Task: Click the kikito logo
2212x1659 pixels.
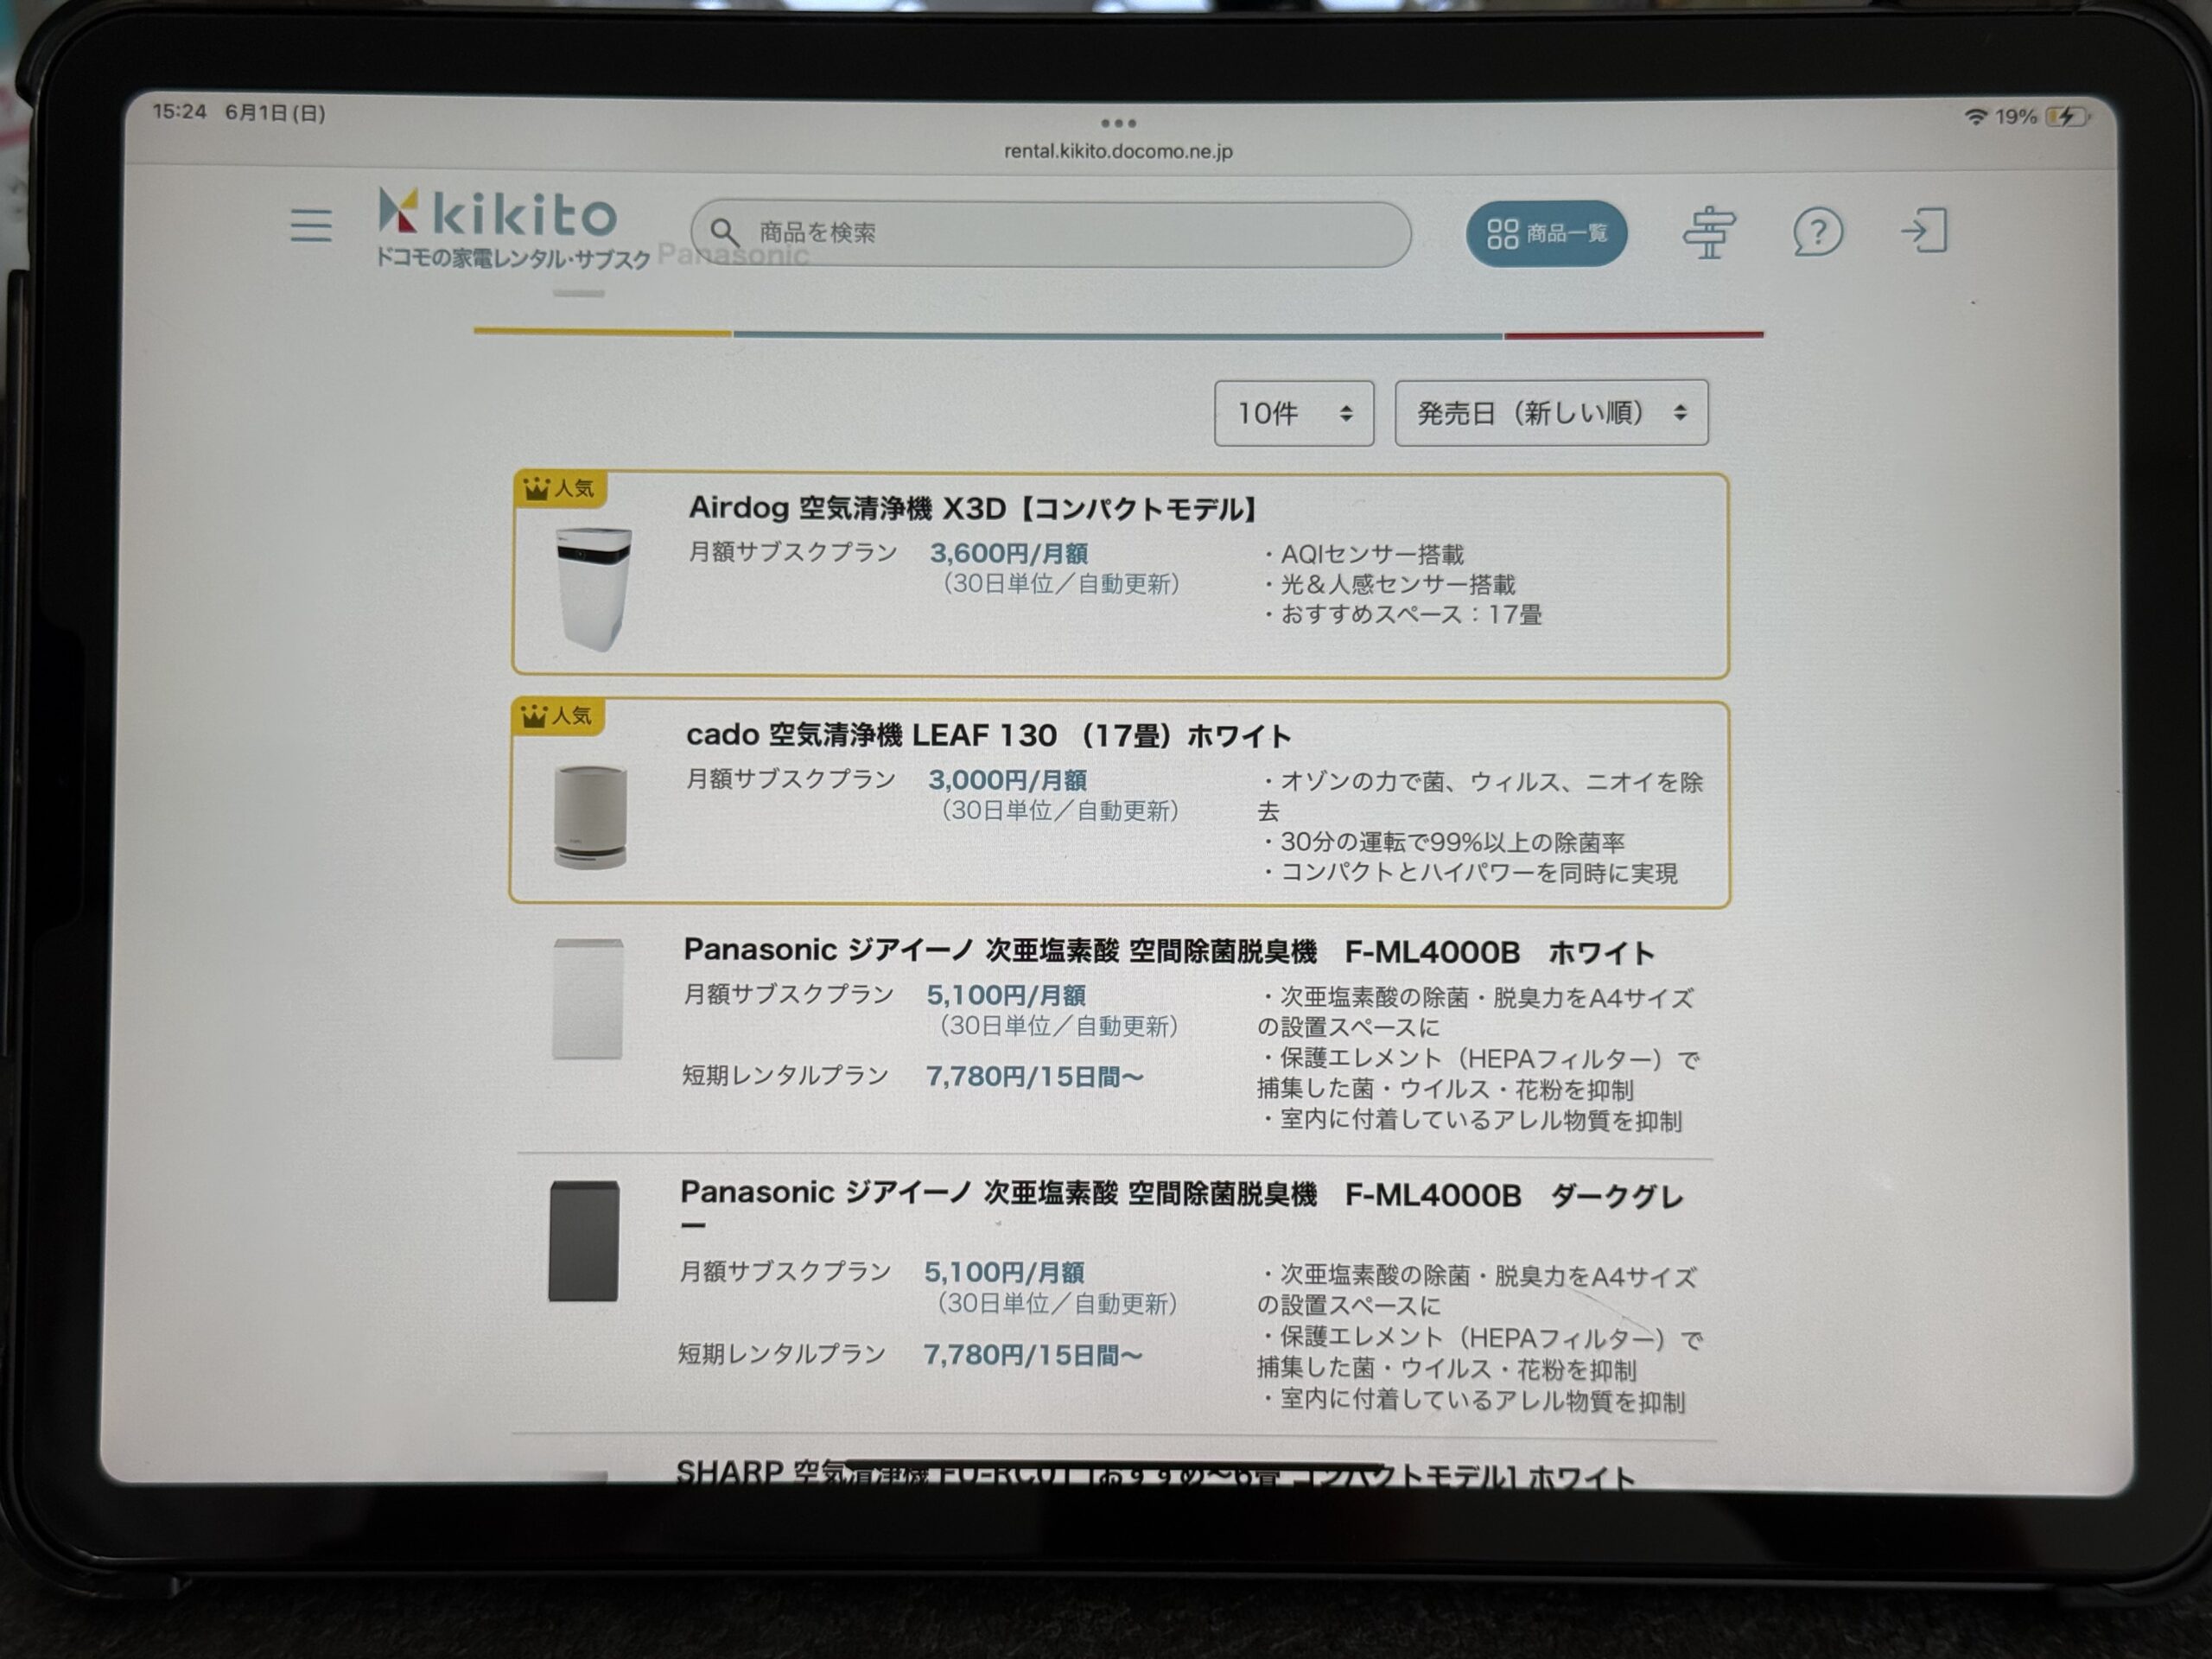Action: (498, 212)
